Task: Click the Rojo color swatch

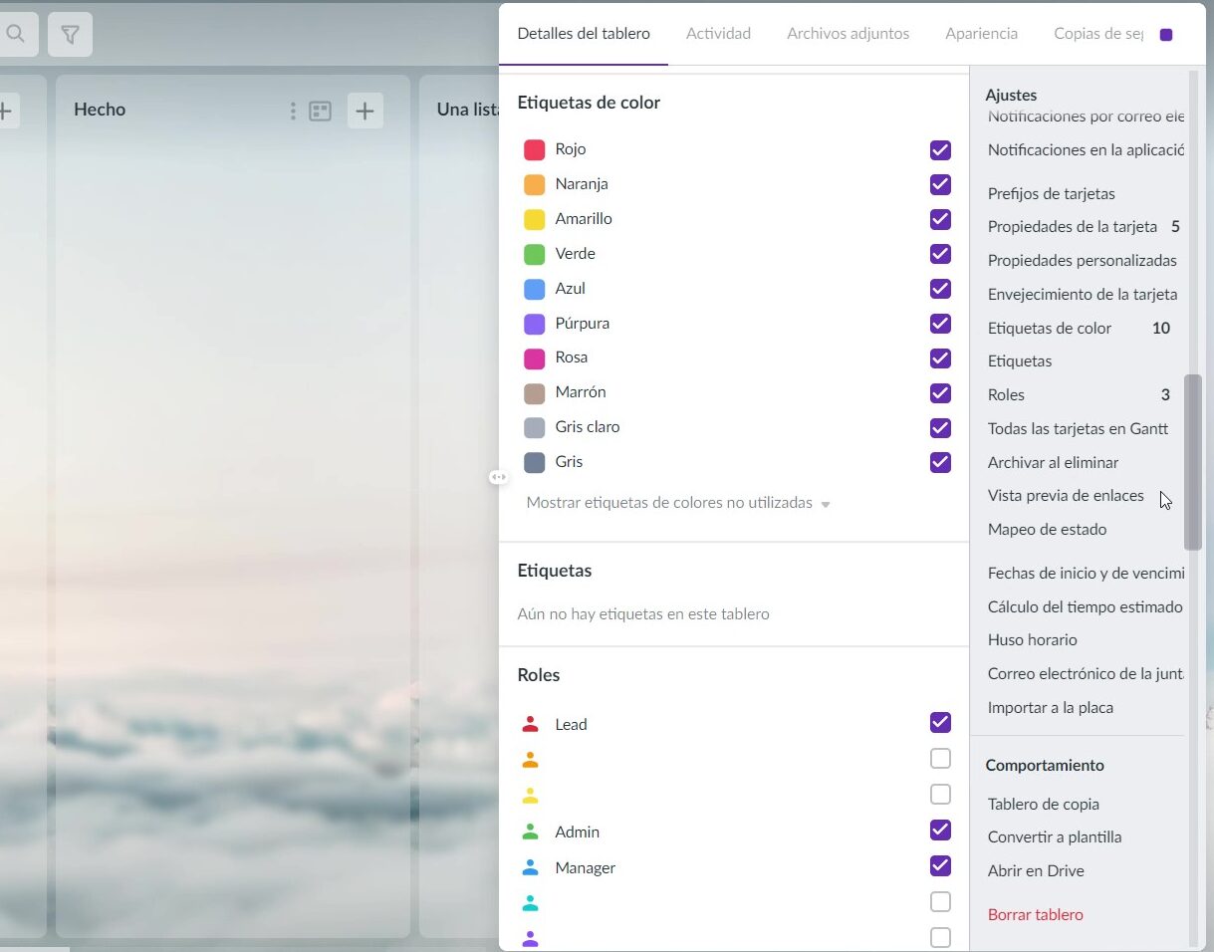Action: (x=534, y=150)
